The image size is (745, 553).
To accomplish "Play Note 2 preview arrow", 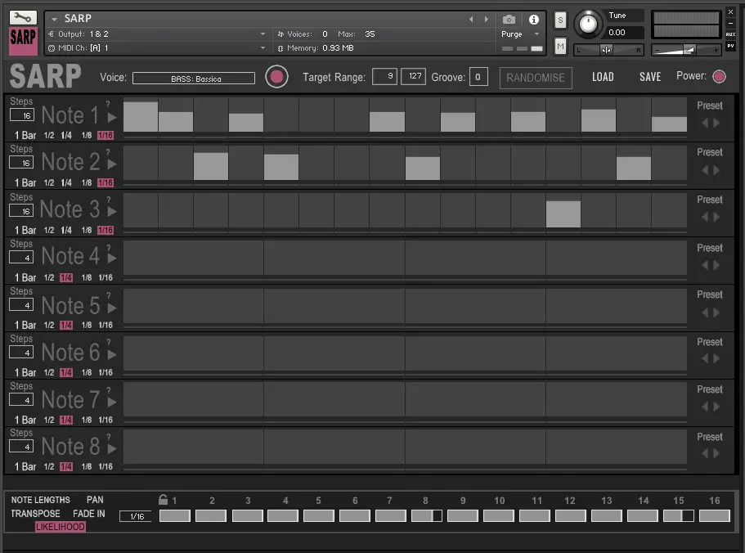I will pos(112,164).
